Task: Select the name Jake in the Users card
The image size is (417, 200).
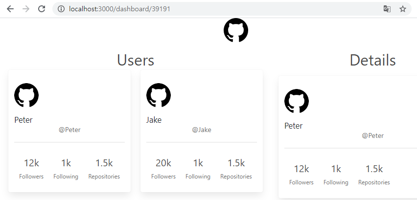Action: (x=154, y=120)
